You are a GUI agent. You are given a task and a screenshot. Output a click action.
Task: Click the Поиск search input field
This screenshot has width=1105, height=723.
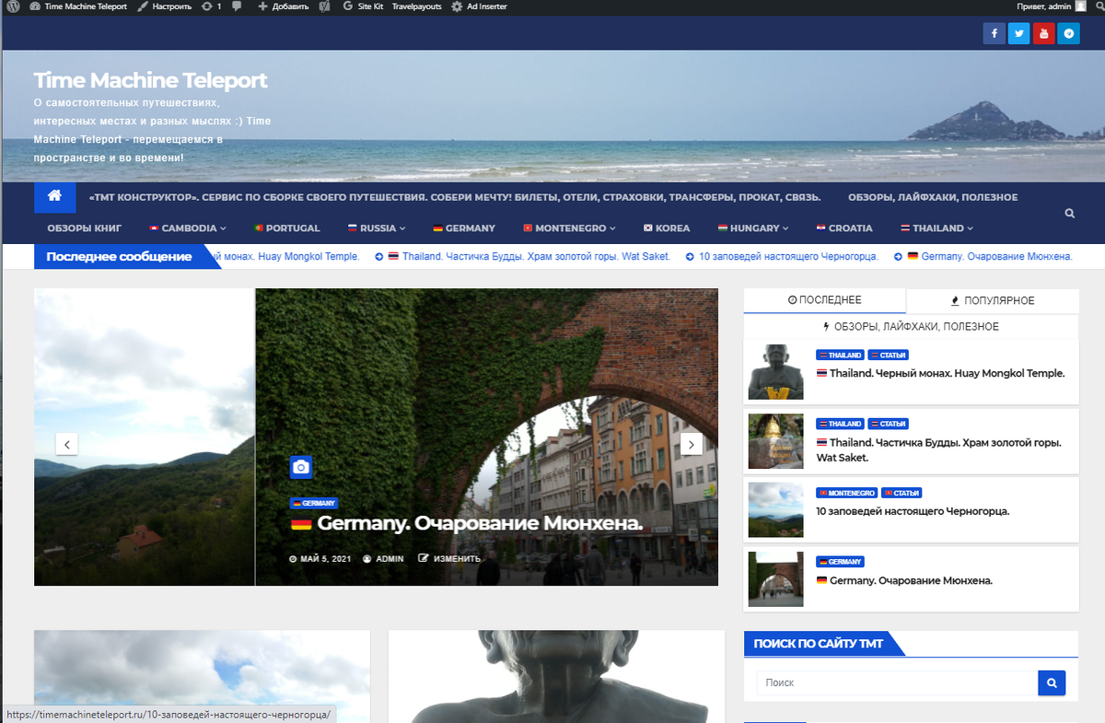pos(897,682)
